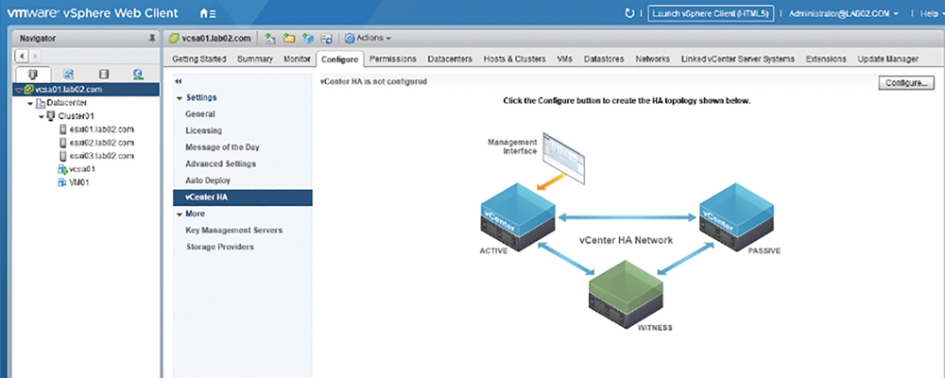This screenshot has height=378, width=945.
Task: Open the Help dropdown menu
Action: pos(933,13)
